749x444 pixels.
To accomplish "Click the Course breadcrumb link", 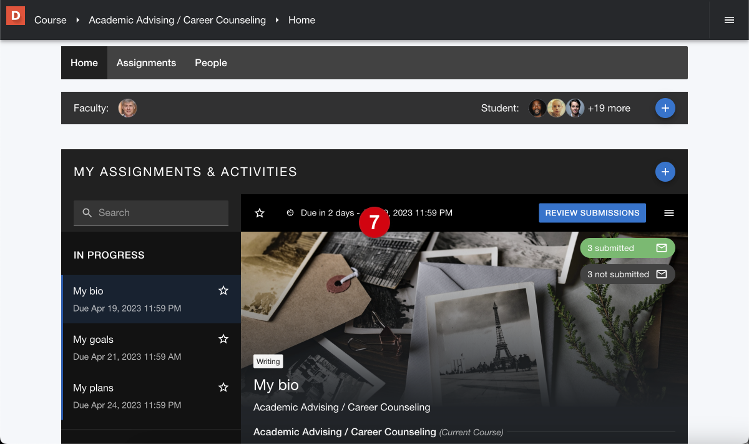I will click(x=51, y=20).
